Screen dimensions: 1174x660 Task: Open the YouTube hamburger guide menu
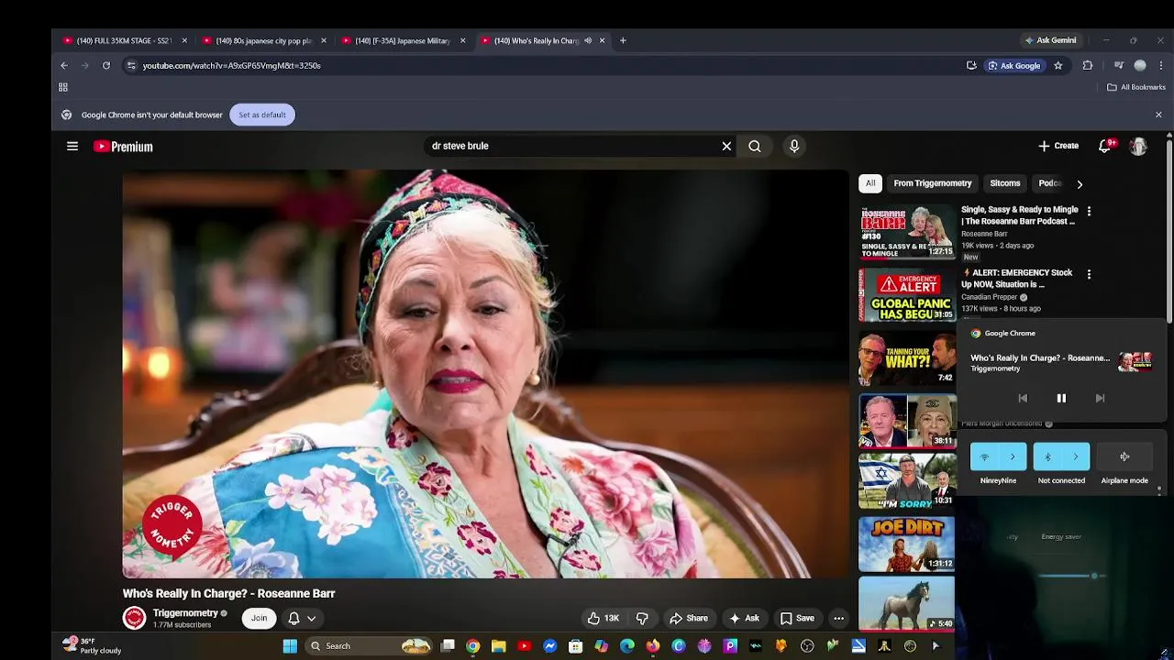click(x=72, y=146)
